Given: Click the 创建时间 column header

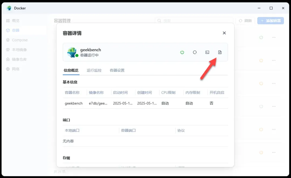Looking at the screenshot, I should pyautogui.click(x=145, y=93).
